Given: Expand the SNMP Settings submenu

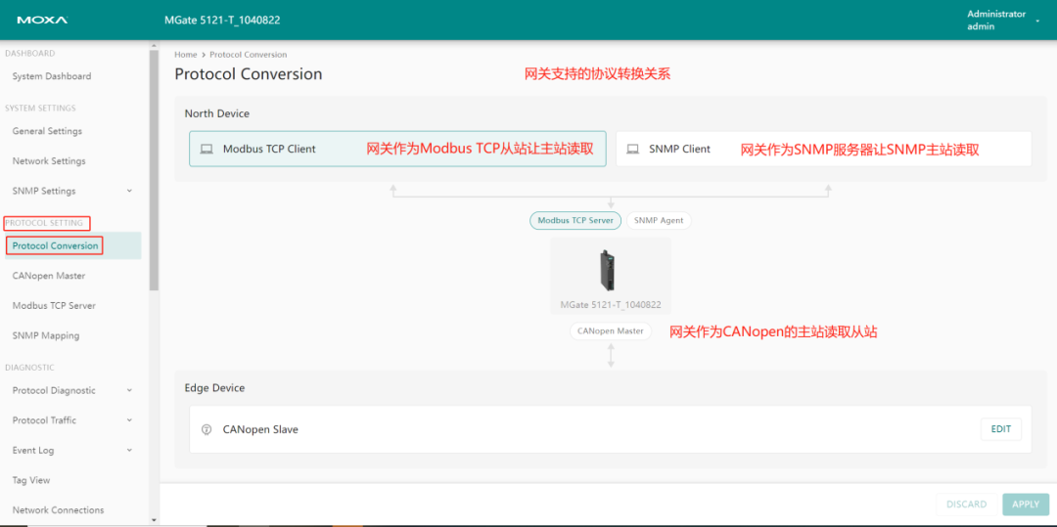Looking at the screenshot, I should point(129,191).
